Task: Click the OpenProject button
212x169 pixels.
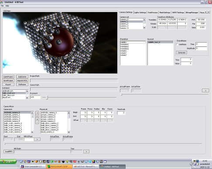Action: (8, 77)
